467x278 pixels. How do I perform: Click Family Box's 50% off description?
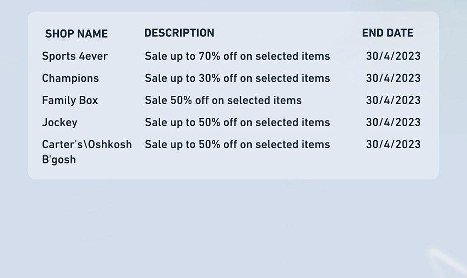pyautogui.click(x=223, y=100)
